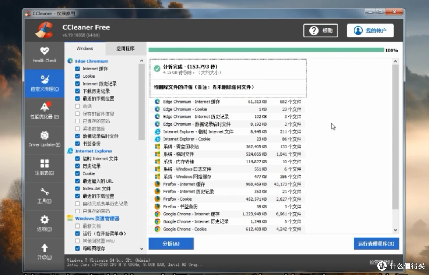Select the 系统 - Windows 日志文件 result row

pyautogui.click(x=228, y=169)
